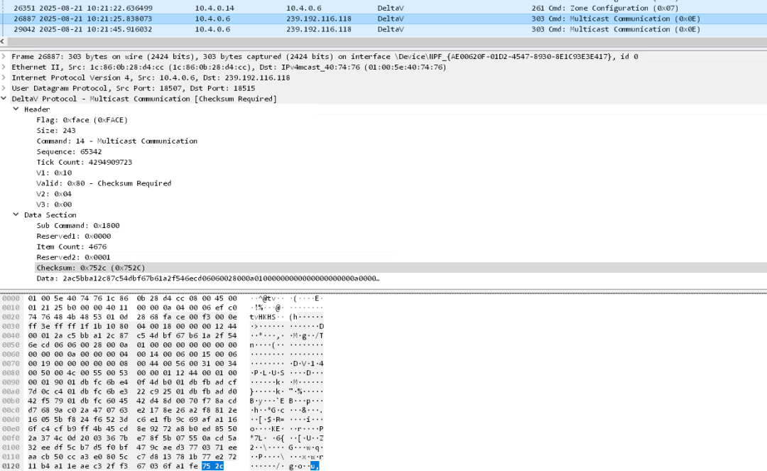Select the Sub Command: 0x1800 field
The height and width of the screenshot is (471, 767).
click(x=78, y=225)
